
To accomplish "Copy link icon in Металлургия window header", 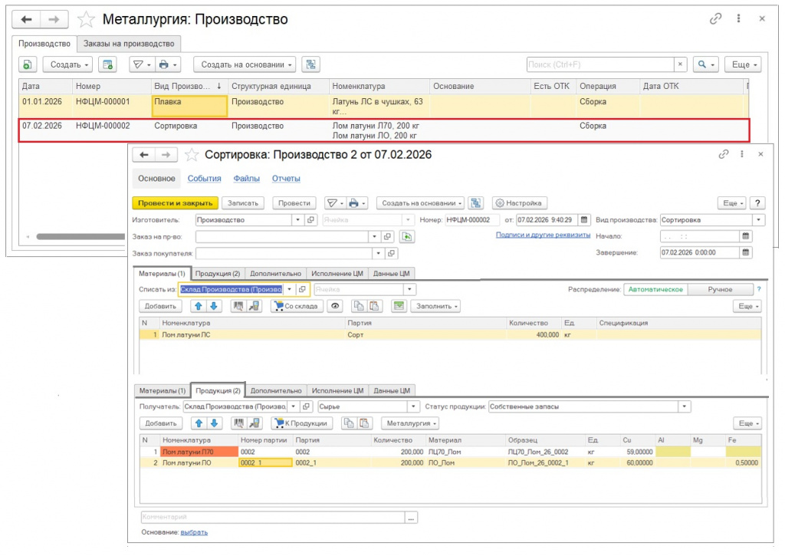I will coord(716,18).
